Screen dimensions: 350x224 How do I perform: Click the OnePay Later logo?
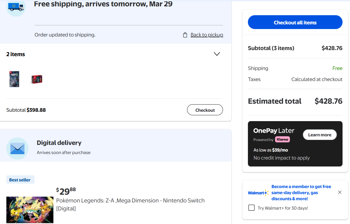tap(274, 131)
